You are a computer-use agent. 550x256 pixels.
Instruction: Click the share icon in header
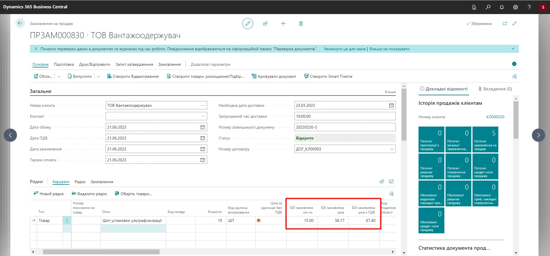point(265,24)
